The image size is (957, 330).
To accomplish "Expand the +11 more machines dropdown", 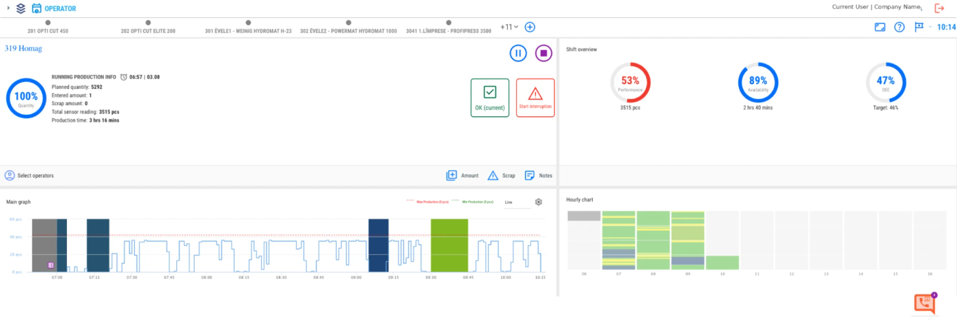I will tap(509, 27).
